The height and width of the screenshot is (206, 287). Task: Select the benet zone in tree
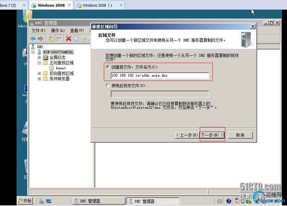click(x=61, y=68)
